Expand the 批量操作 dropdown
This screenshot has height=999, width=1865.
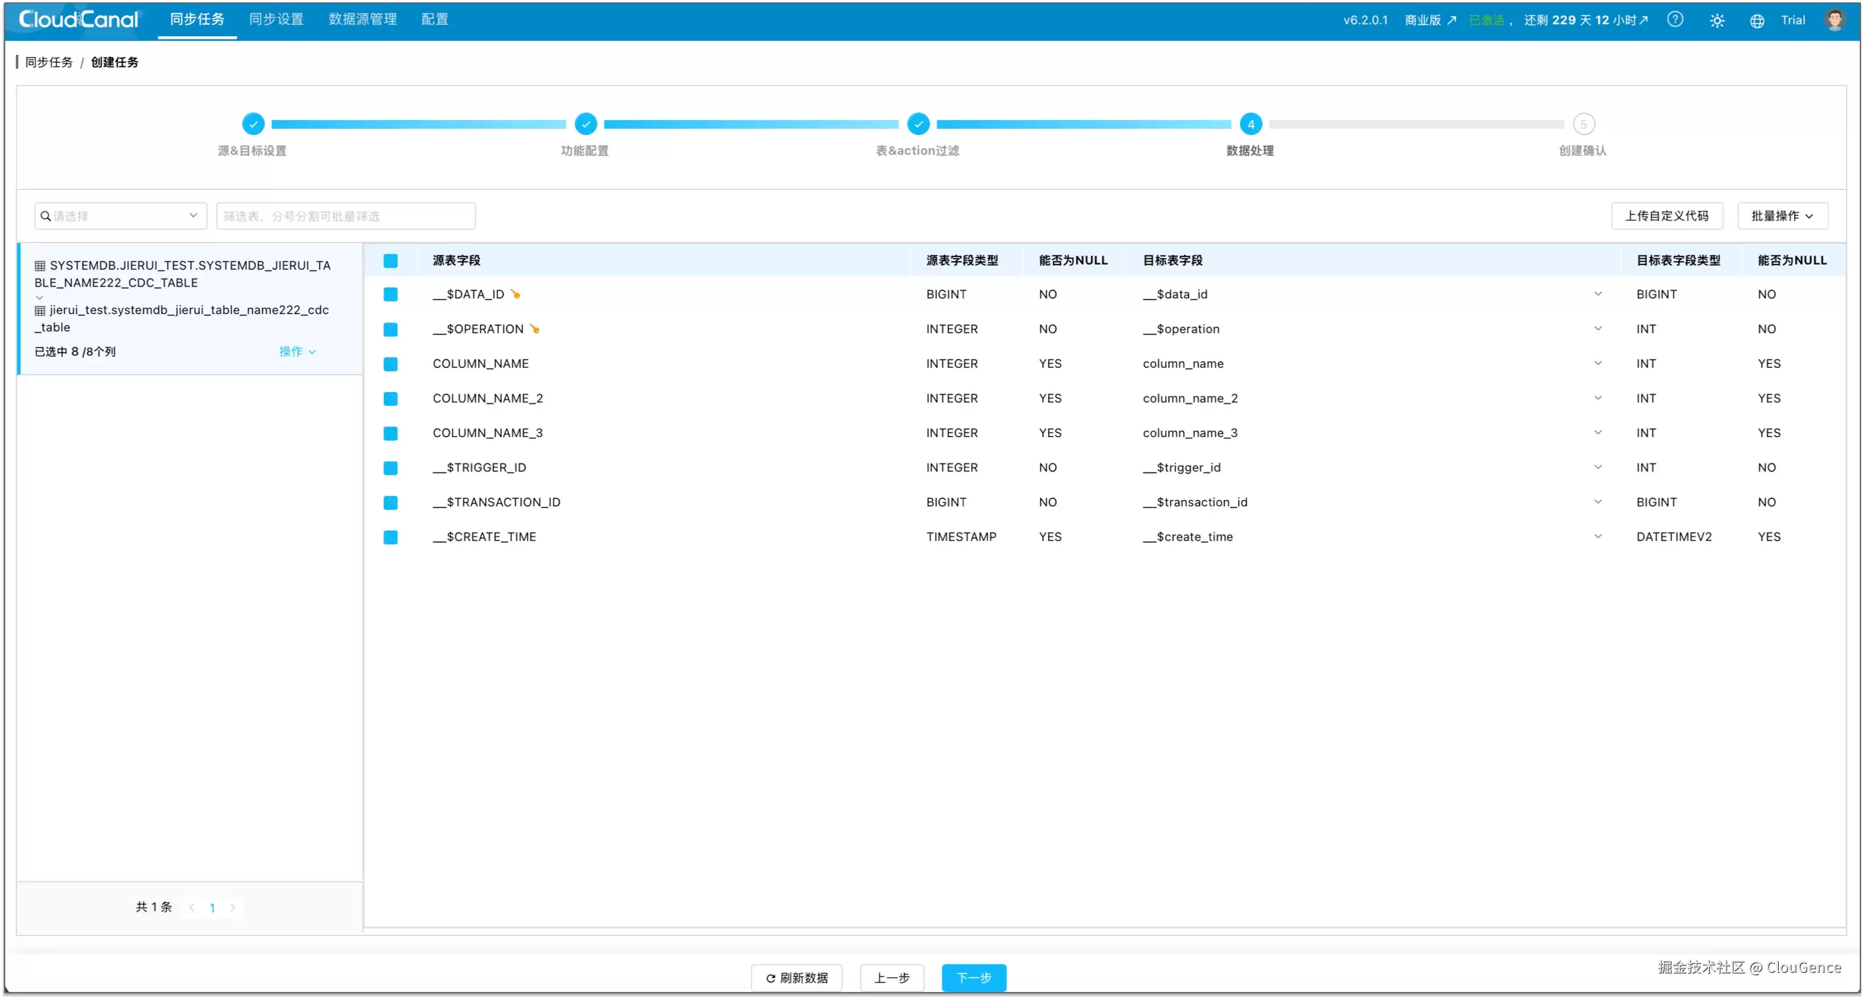(x=1782, y=216)
